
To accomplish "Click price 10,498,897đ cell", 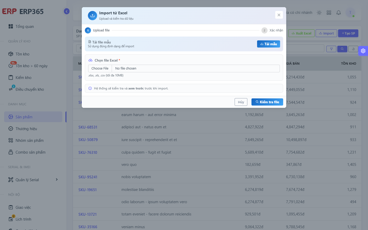I will tap(296, 140).
